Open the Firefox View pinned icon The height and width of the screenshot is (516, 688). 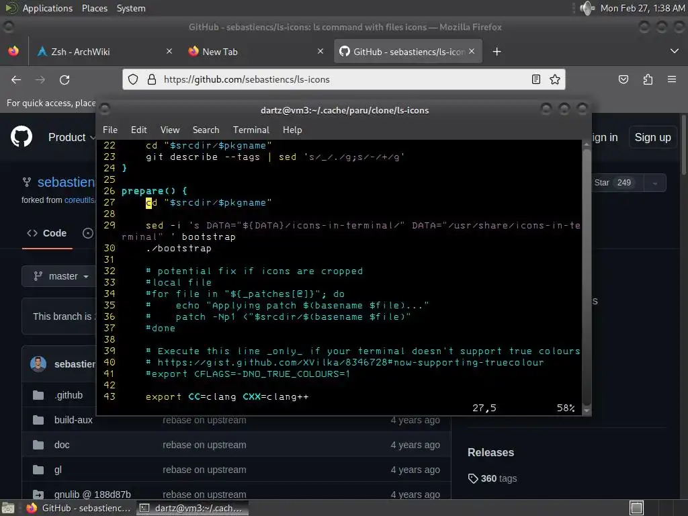pyautogui.click(x=13, y=51)
